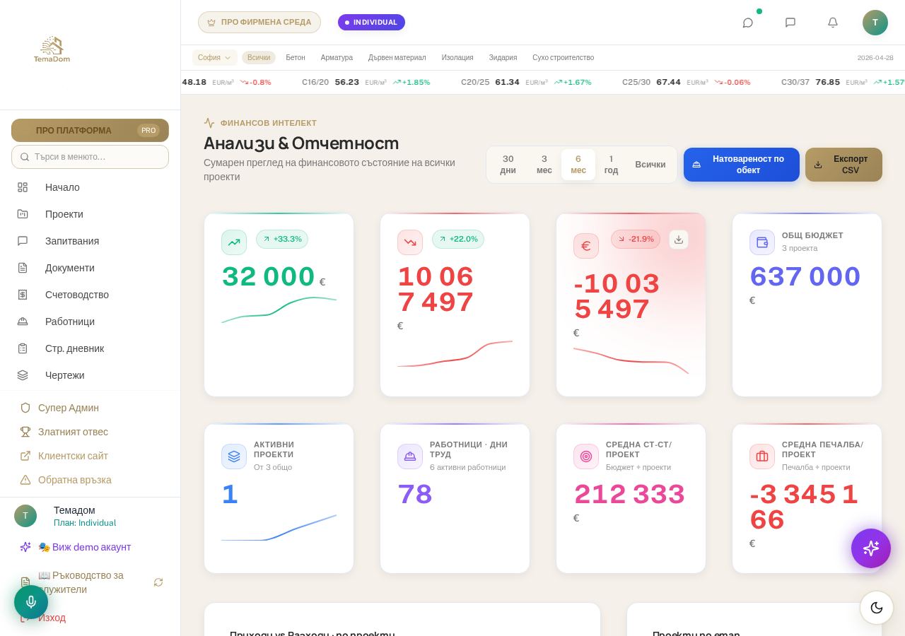Viewport: 905px width, 636px height.
Task: Click the Начало dashboard icon in sidebar
Action: pos(23,187)
